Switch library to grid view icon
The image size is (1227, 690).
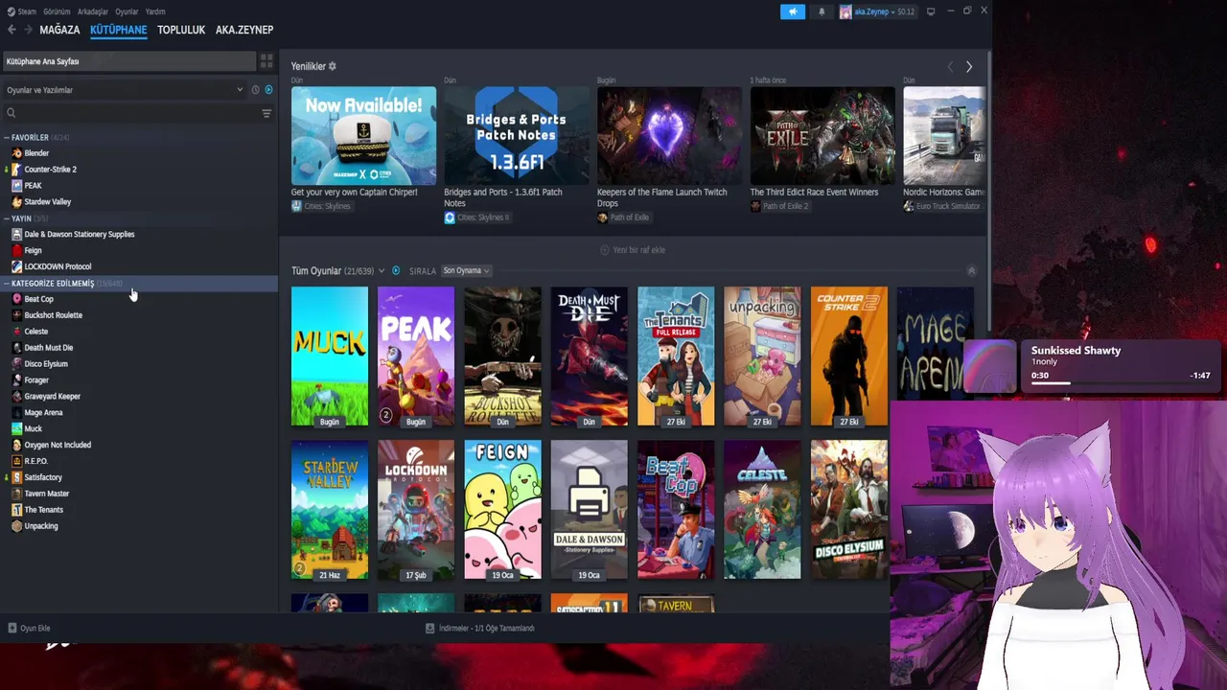pyautogui.click(x=266, y=61)
